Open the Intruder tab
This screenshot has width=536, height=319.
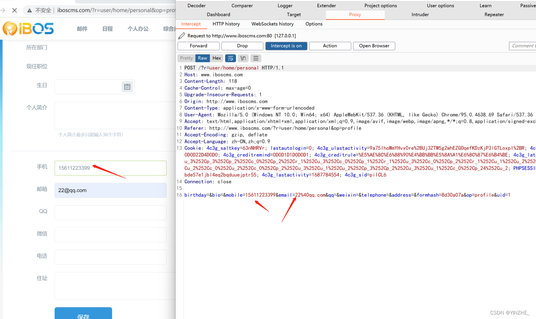point(420,15)
